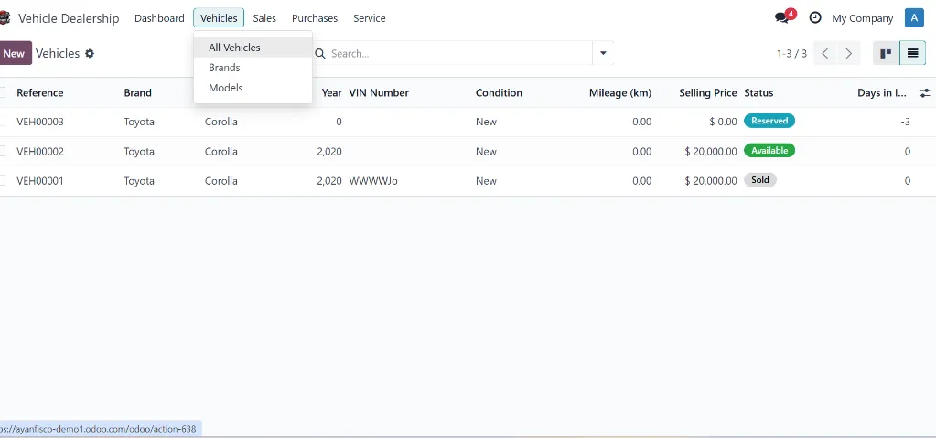Choose Brands from dropdown
The width and height of the screenshot is (936, 438).
[x=253, y=68]
